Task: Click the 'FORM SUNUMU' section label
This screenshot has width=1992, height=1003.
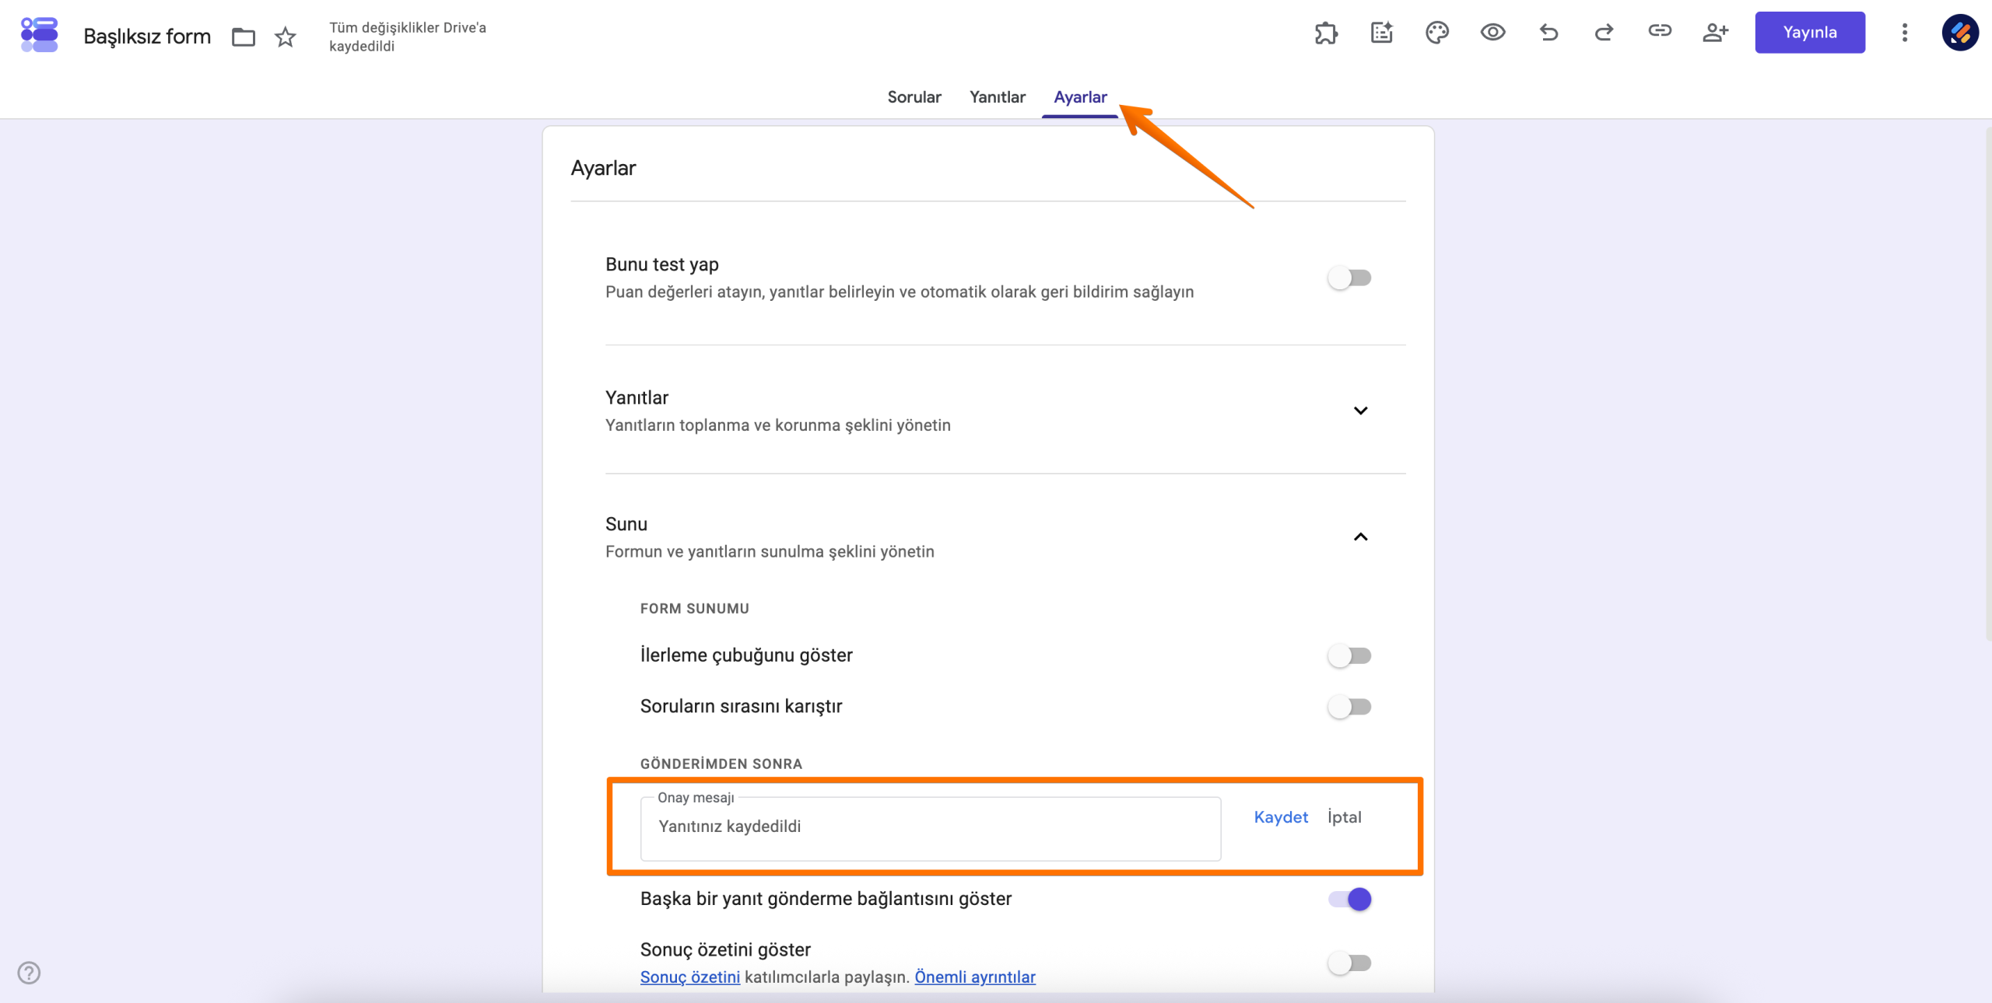Action: 695,609
